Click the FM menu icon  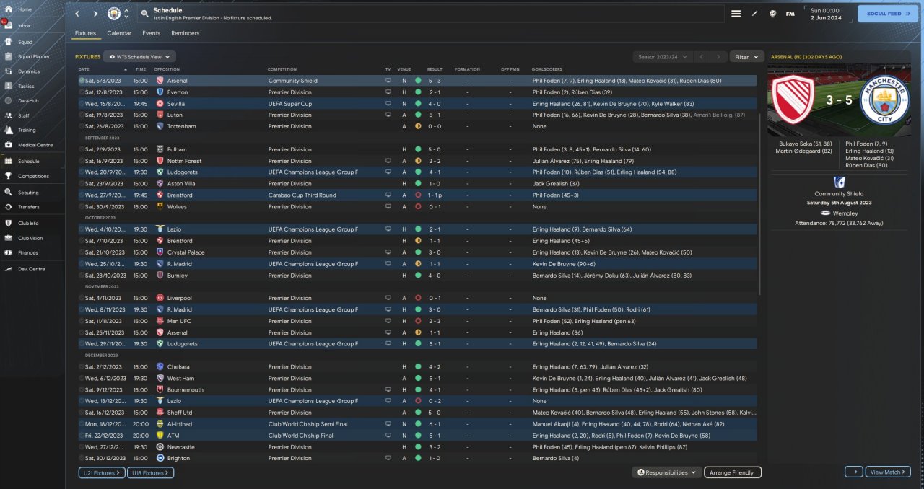[790, 14]
